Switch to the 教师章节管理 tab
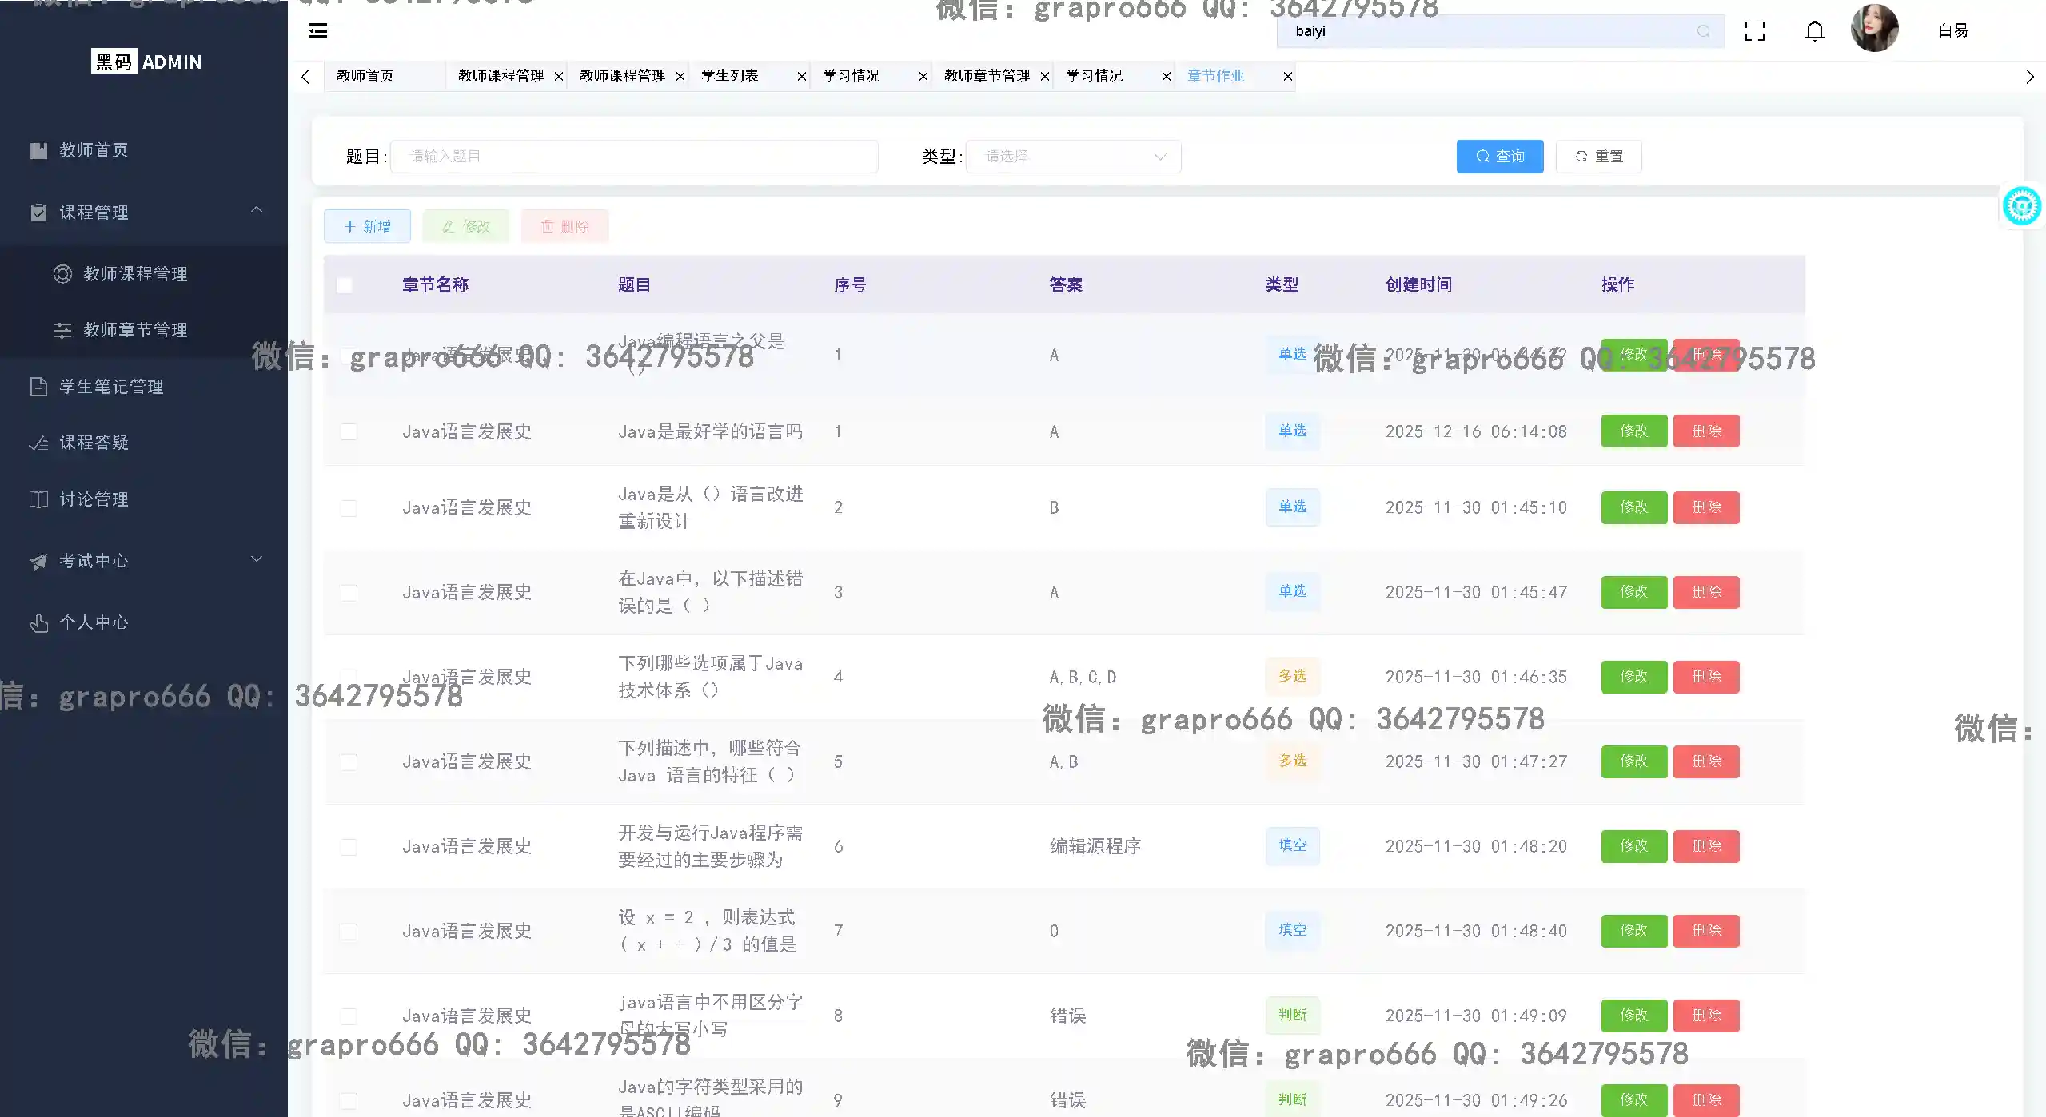The width and height of the screenshot is (2046, 1117). (x=987, y=76)
